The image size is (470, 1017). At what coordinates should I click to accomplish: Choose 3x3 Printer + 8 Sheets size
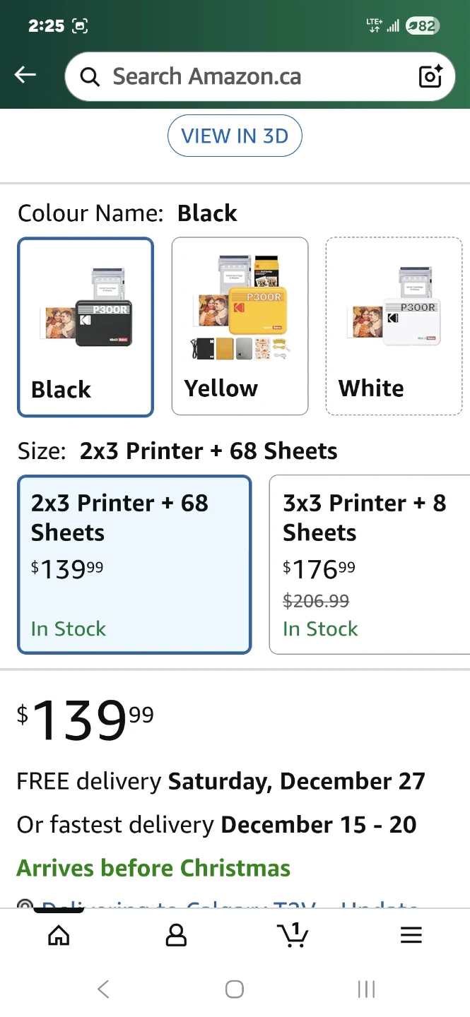click(369, 564)
